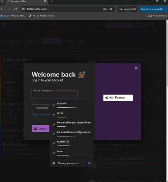Image resolution: width=168 pixels, height=182 pixels.
Task: Select the saved Marshal credential
Action: 72,105
